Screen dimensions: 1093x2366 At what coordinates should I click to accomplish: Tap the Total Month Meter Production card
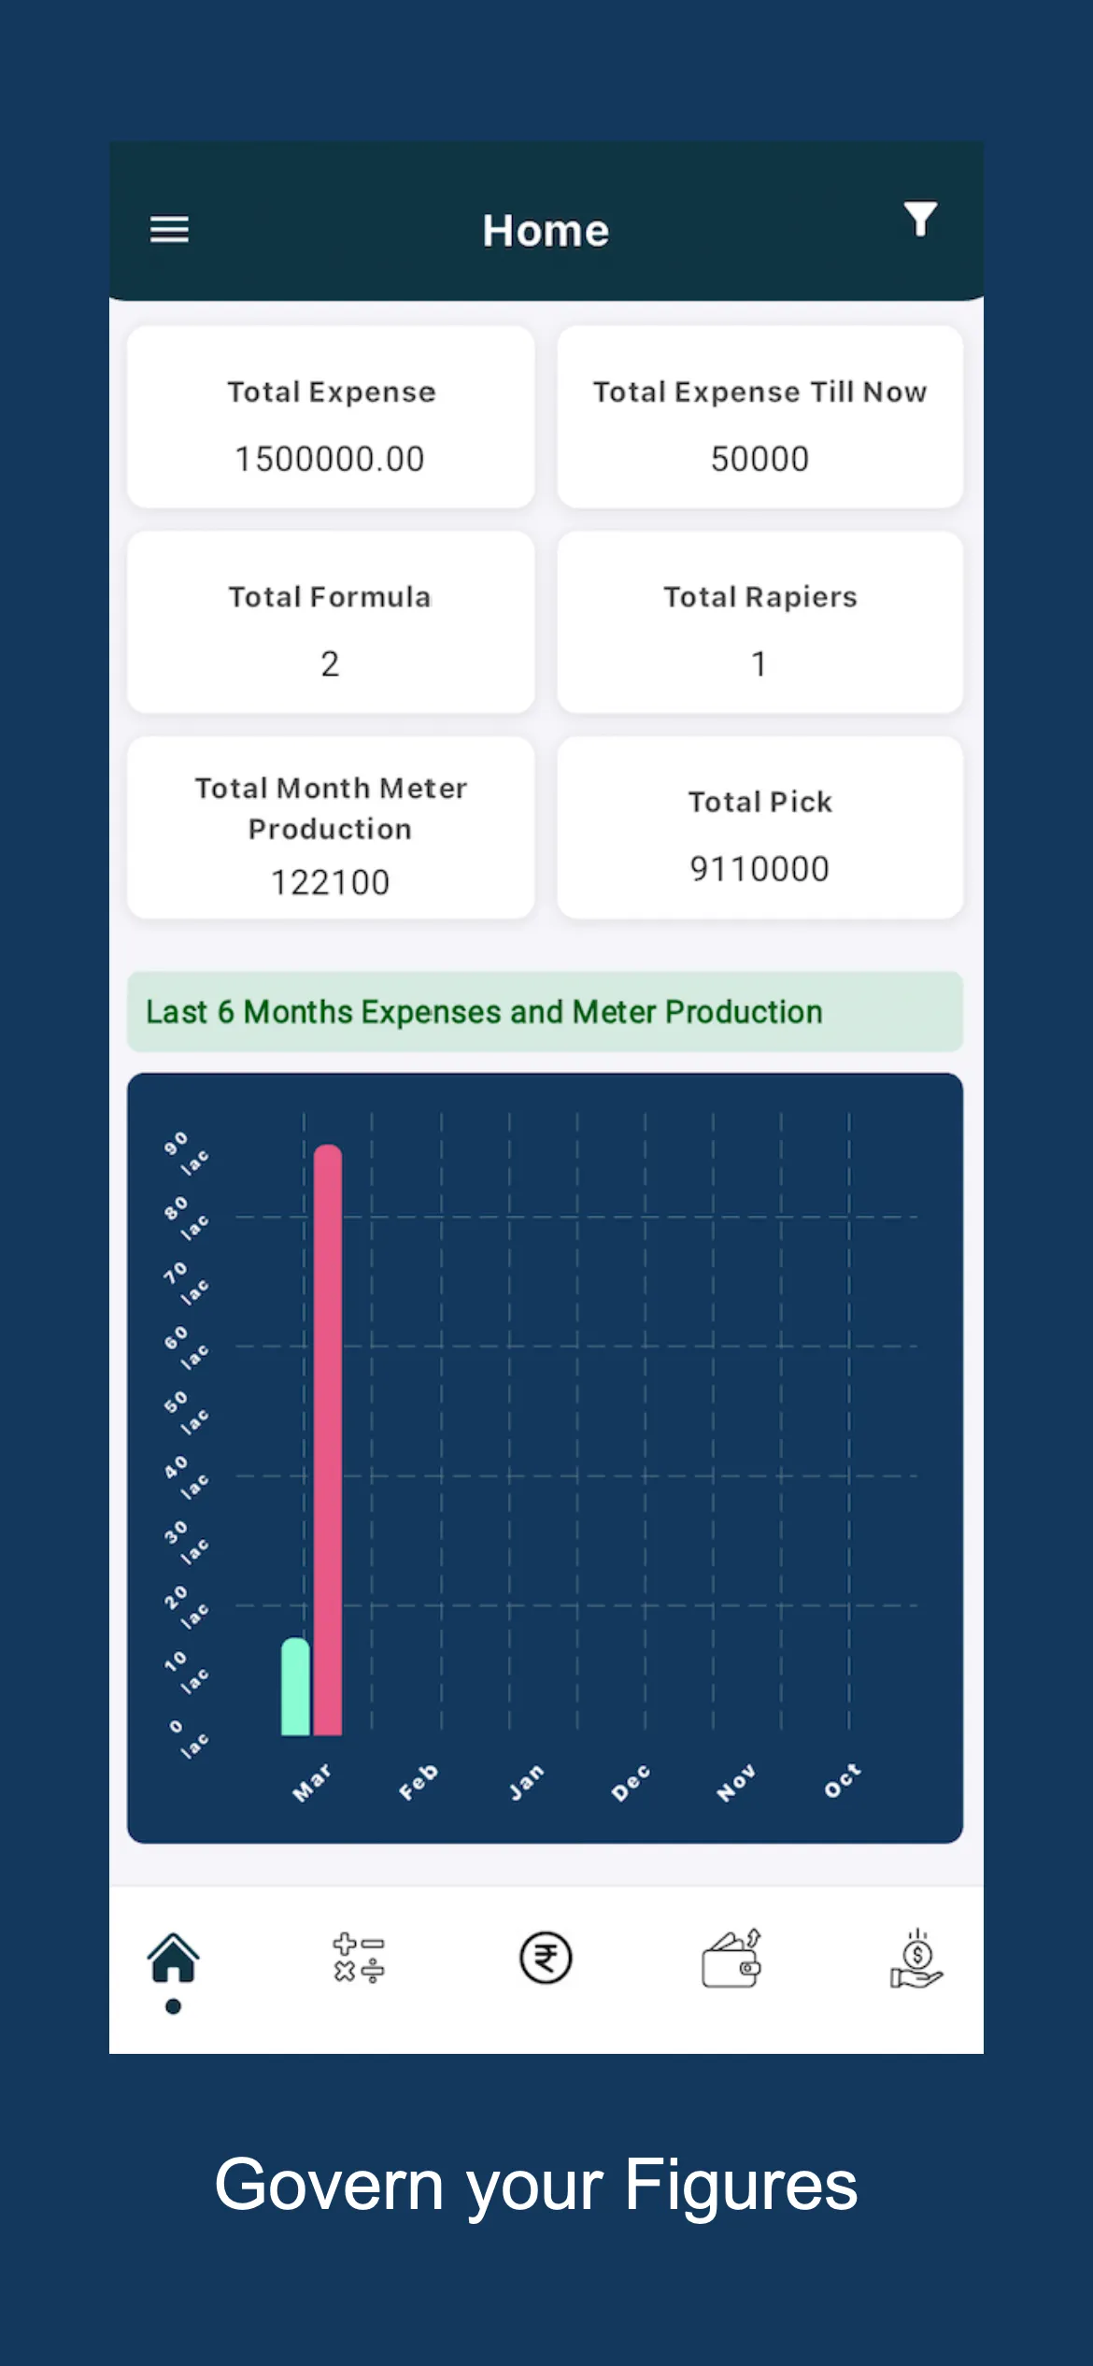pyautogui.click(x=331, y=828)
